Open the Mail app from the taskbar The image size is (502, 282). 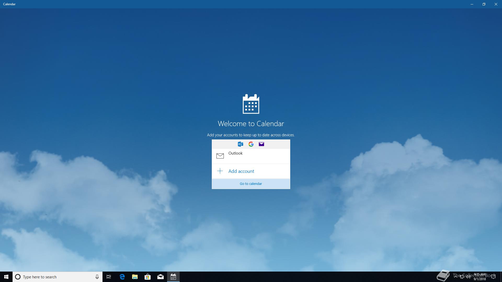pos(161,277)
